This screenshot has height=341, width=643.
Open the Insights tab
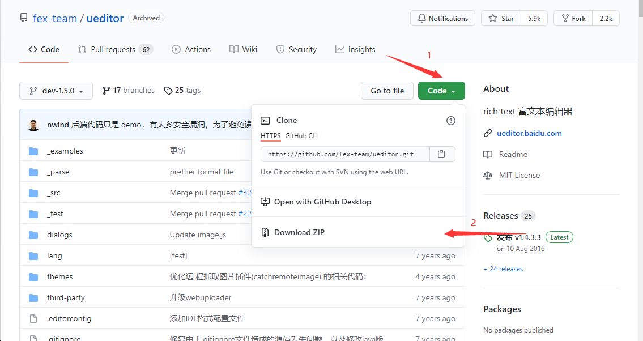355,49
